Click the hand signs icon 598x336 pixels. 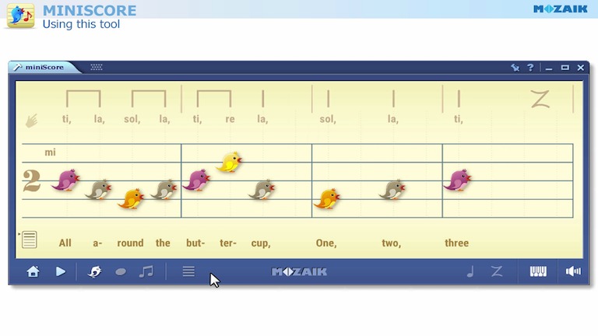[x=32, y=121]
